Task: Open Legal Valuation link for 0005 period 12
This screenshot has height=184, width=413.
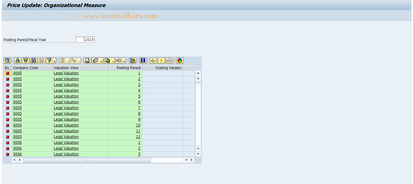Action: (x=66, y=137)
